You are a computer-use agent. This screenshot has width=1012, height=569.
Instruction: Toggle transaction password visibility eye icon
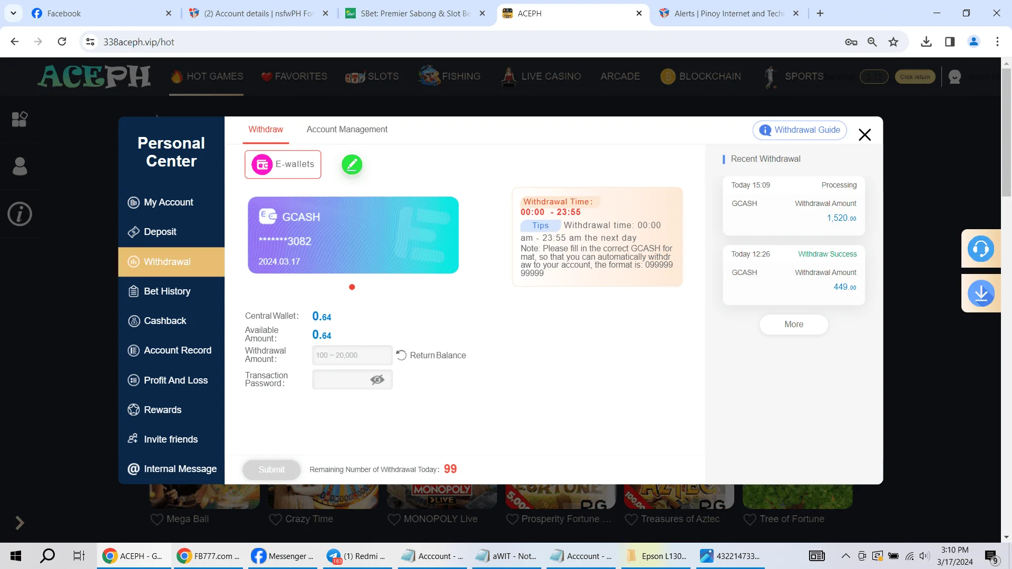[x=377, y=379]
